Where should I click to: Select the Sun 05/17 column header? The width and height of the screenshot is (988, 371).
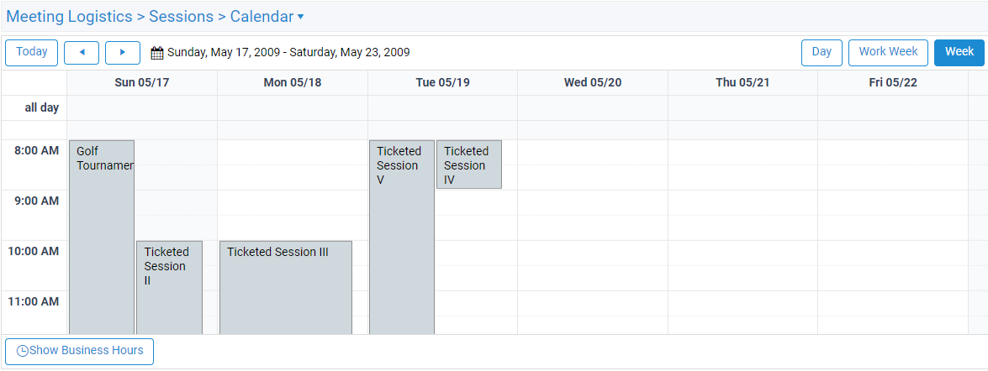(x=142, y=82)
